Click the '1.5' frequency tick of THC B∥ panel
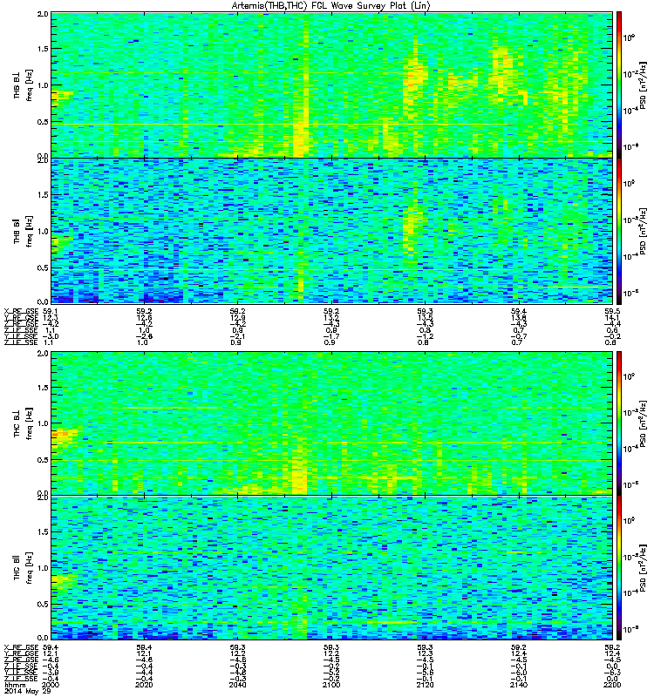This screenshot has height=697, width=654. pyautogui.click(x=43, y=531)
